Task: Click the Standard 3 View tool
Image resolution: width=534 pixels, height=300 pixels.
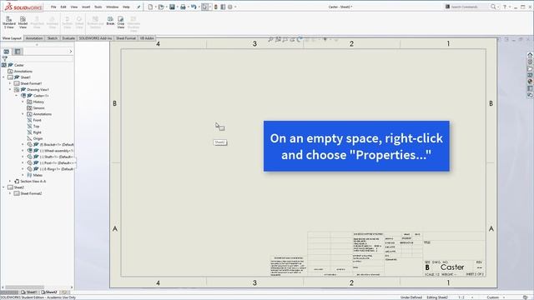Action: 9,22
